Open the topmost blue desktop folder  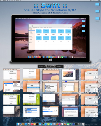(x=97, y=4)
